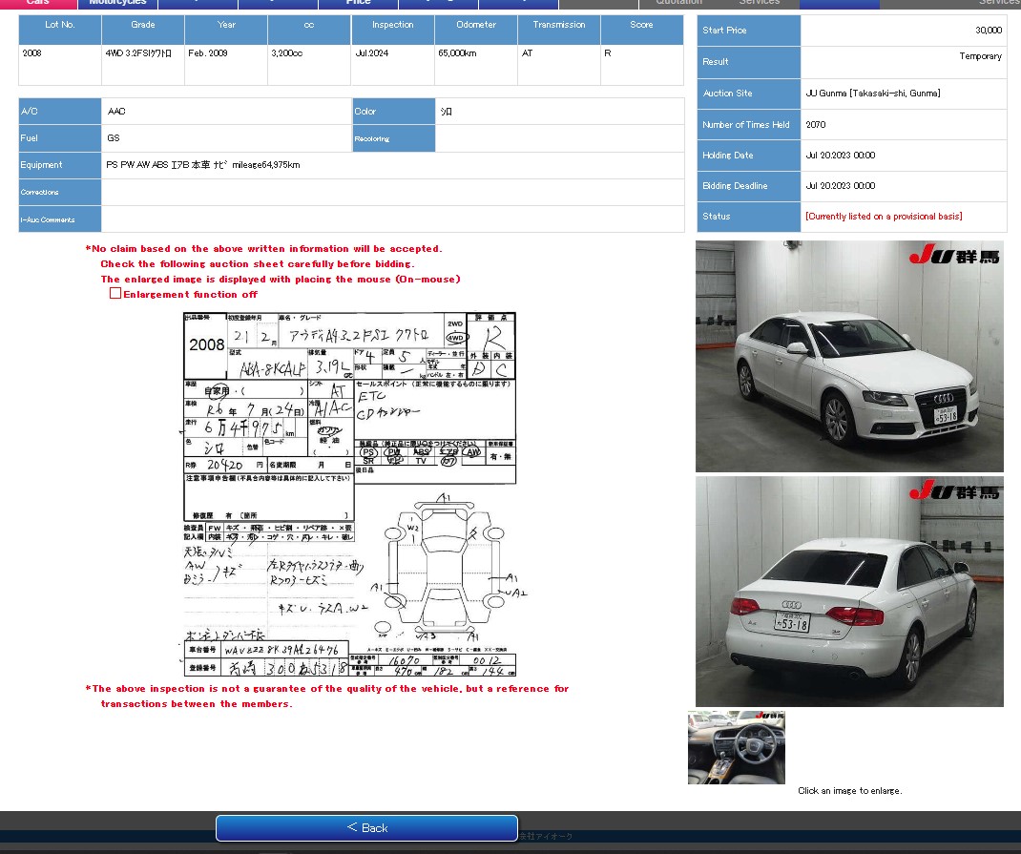This screenshot has height=854, width=1021.
Task: Select the red provisional basis status text
Action: click(x=884, y=216)
